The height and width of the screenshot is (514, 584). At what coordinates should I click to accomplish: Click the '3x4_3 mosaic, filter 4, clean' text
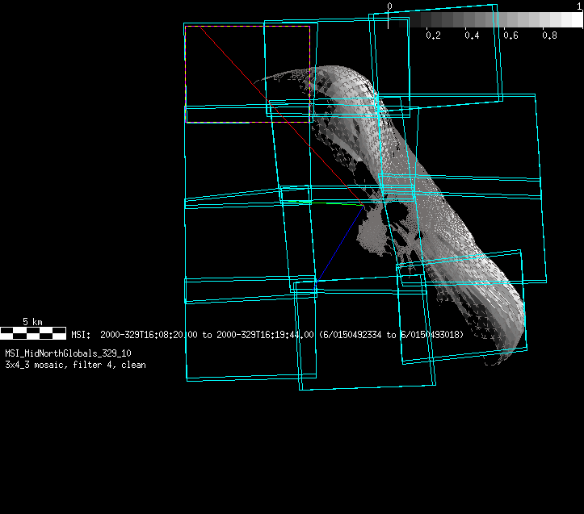tap(75, 365)
